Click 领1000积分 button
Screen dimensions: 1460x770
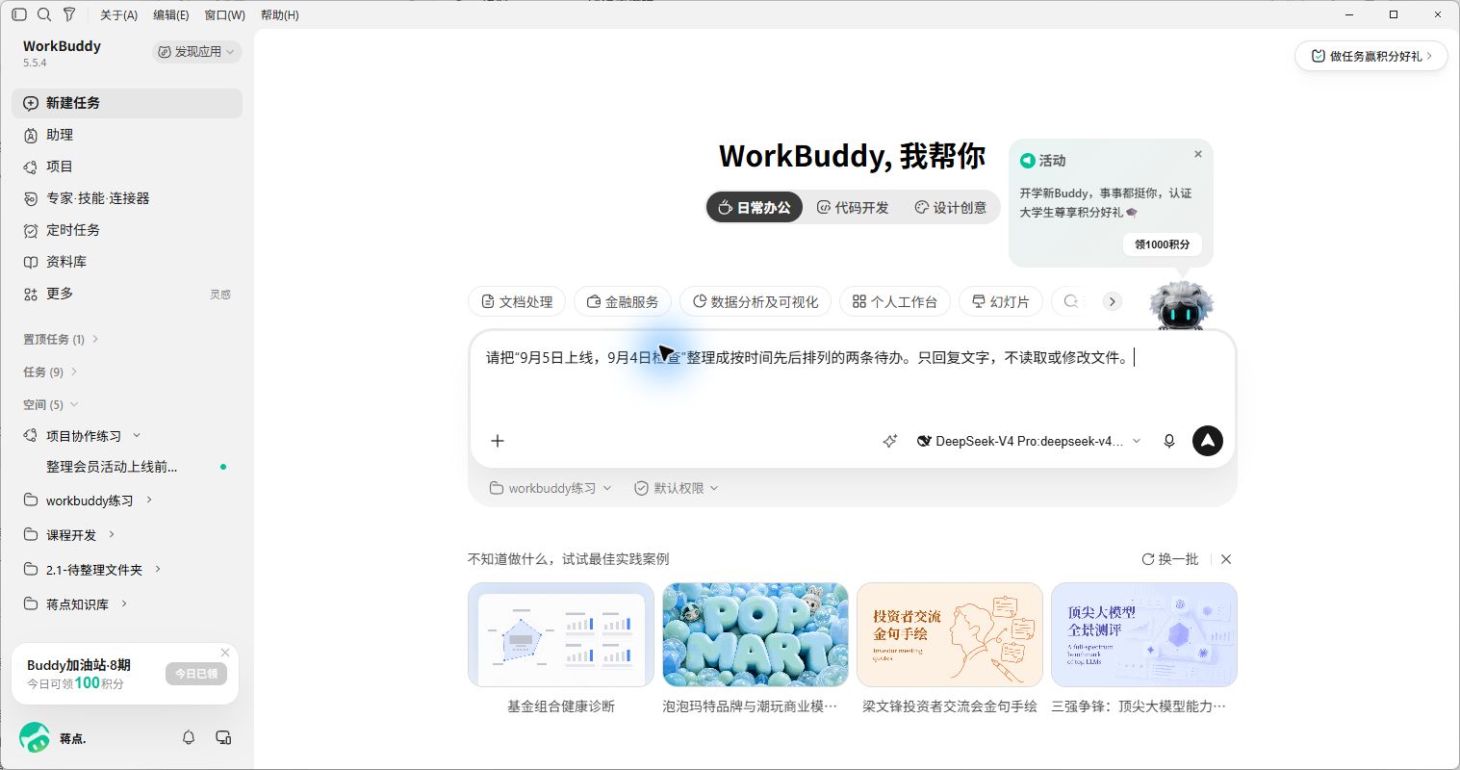tap(1162, 244)
